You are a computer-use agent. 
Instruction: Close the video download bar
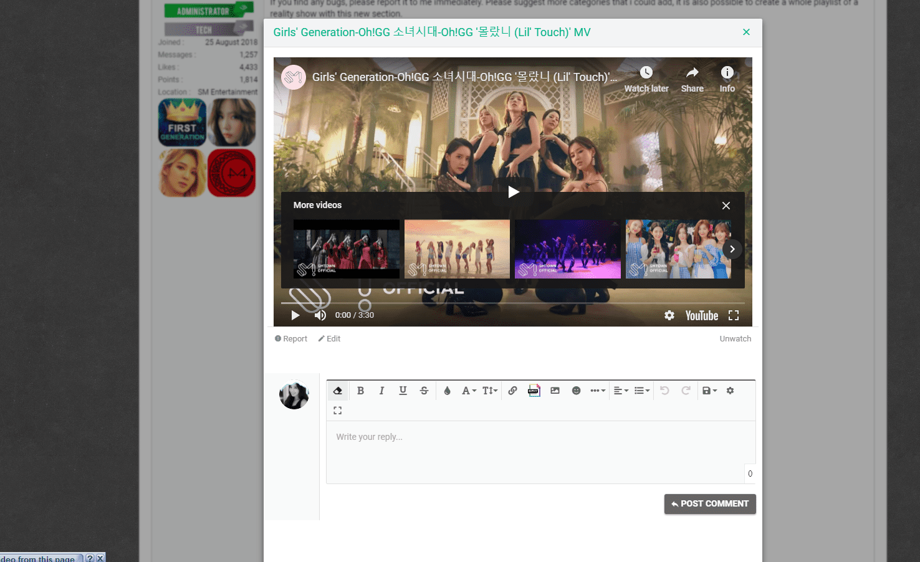(x=100, y=558)
